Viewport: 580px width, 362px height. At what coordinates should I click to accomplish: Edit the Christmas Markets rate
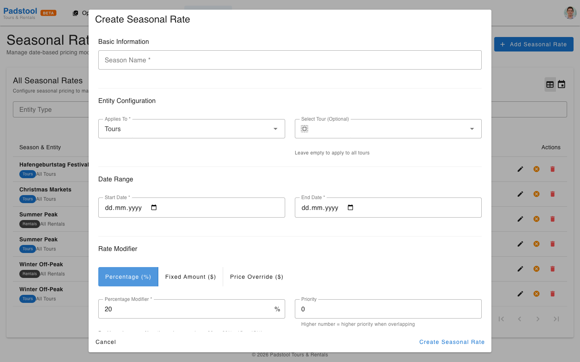[x=520, y=194]
